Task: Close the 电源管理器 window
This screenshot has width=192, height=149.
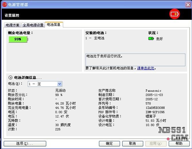Action: click(x=188, y=5)
